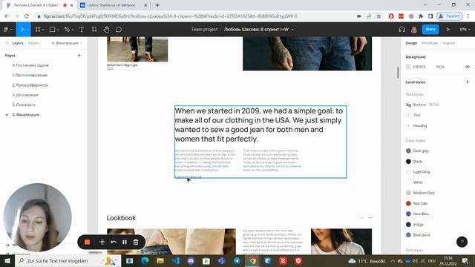Select the Rectangle shape tool
Viewport: 475px width, 267px height.
click(x=52, y=30)
